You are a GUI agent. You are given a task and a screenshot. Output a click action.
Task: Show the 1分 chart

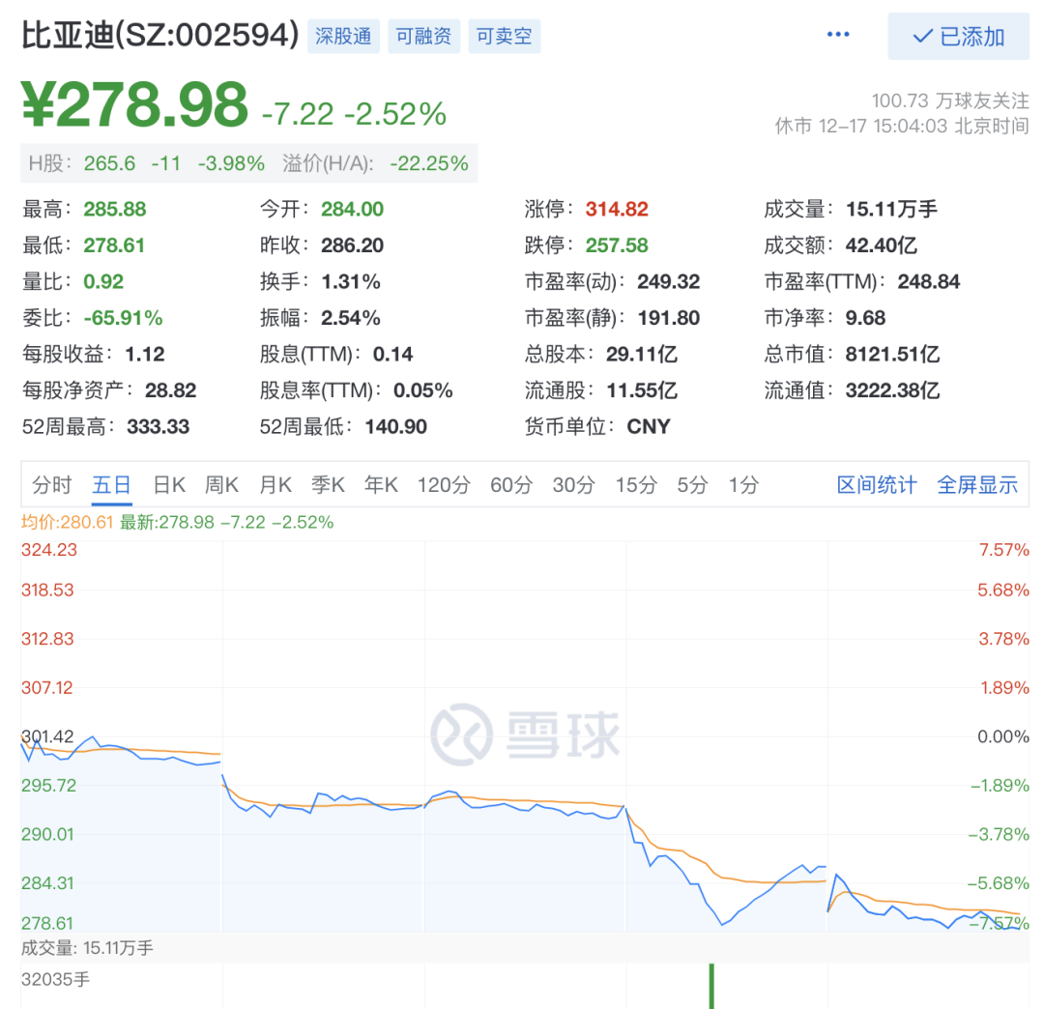[743, 484]
